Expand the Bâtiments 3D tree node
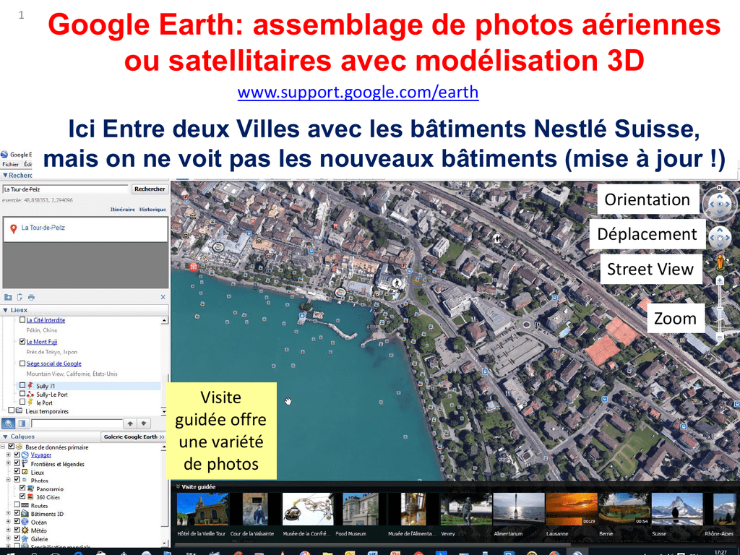 (x=8, y=514)
